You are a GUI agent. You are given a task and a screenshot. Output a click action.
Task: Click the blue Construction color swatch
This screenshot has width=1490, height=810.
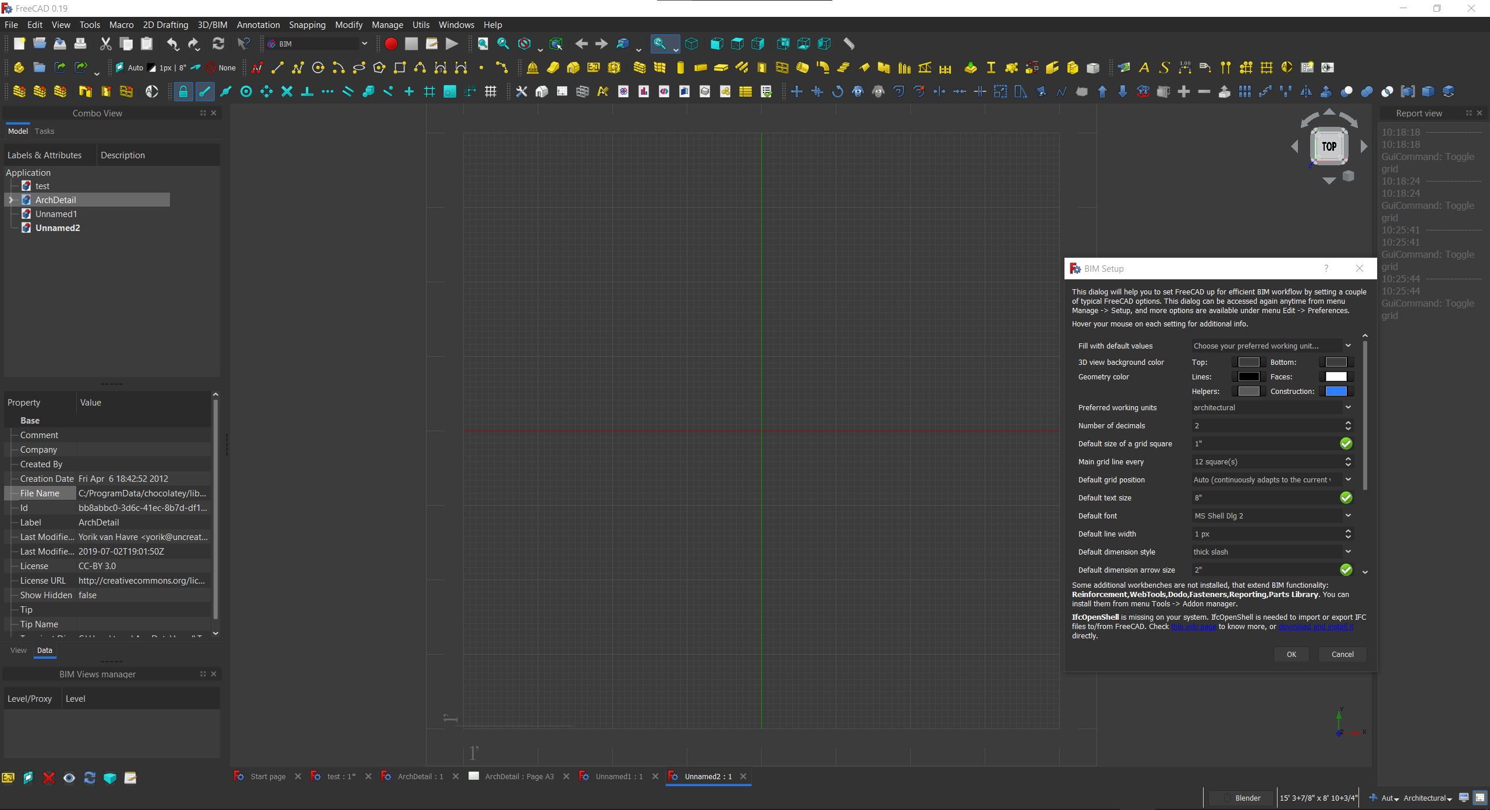point(1336,391)
